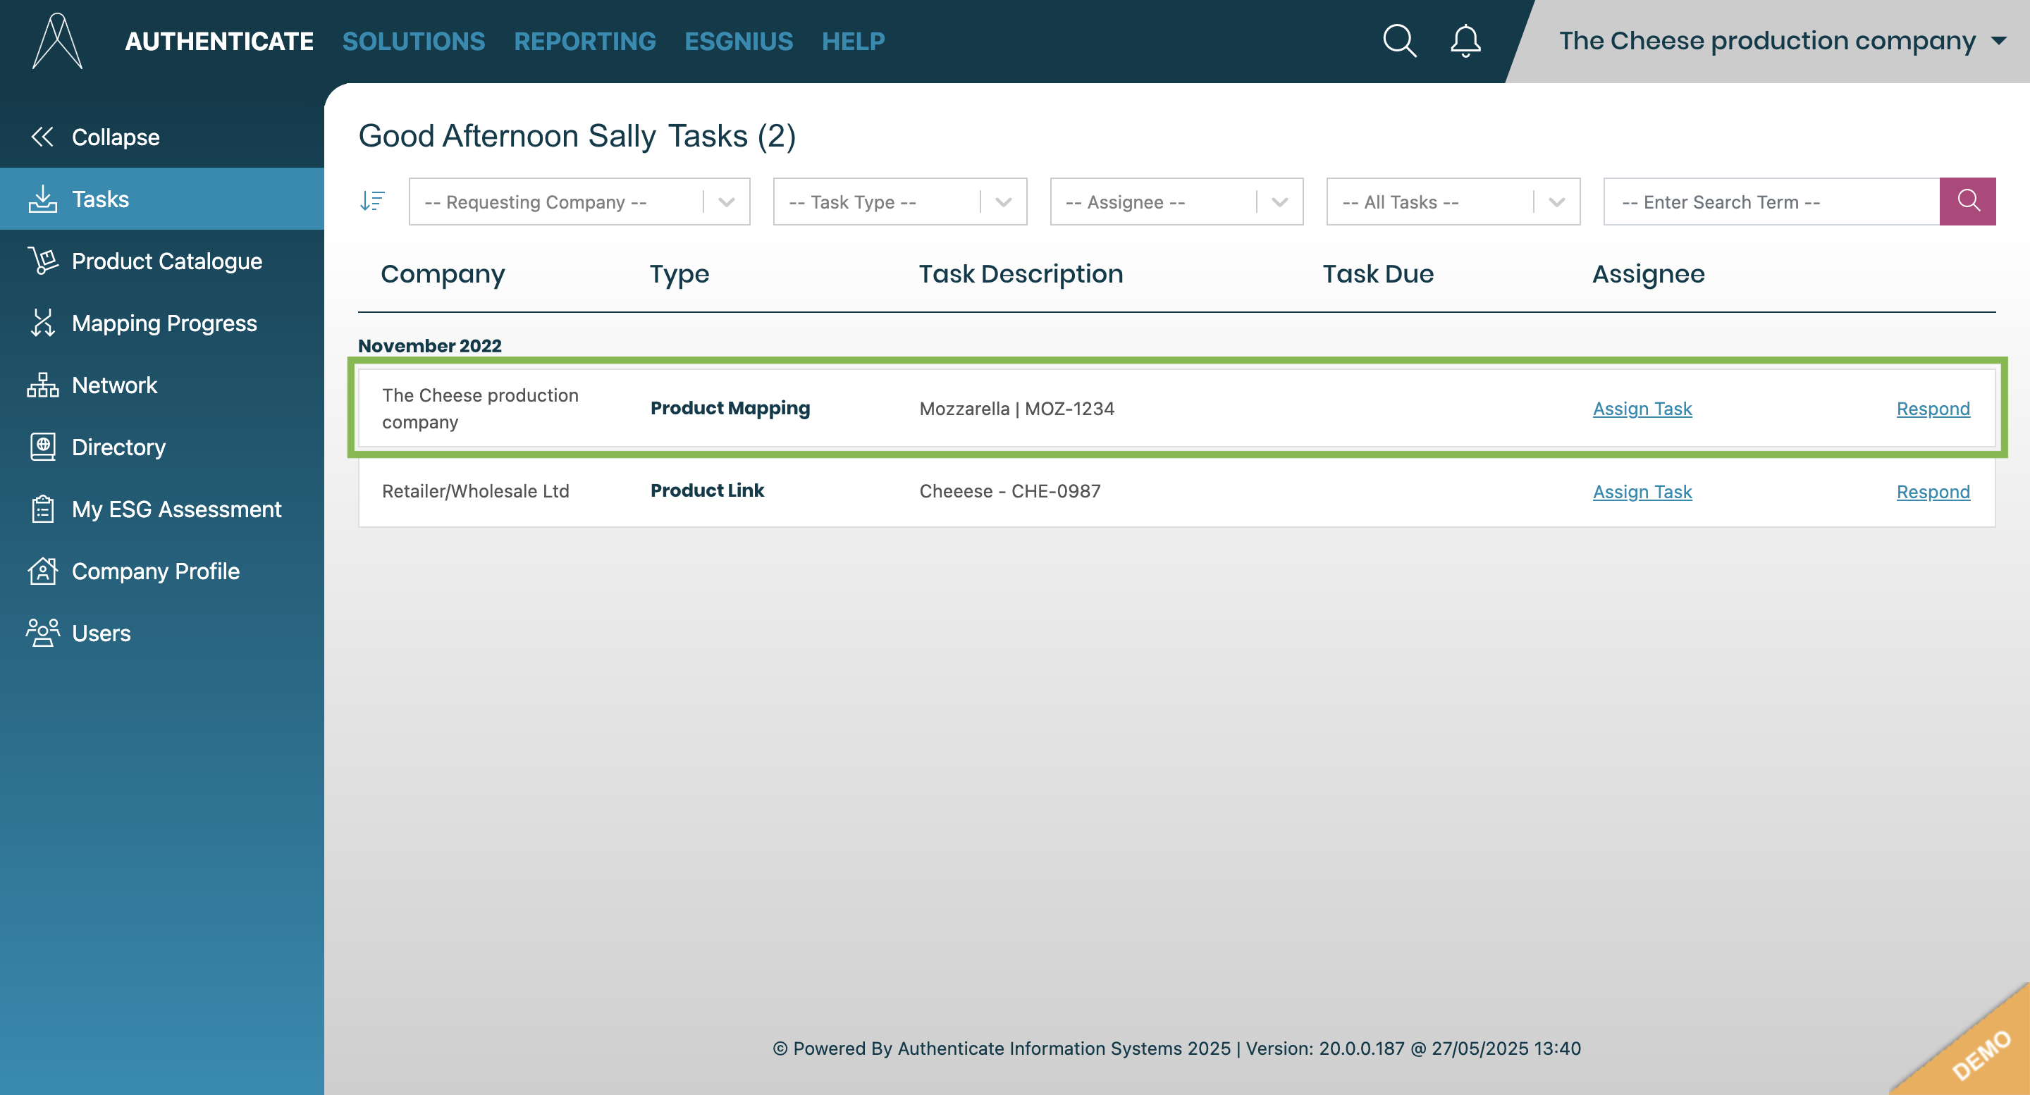Screen dimensions: 2030x1095
Task: Click the magenta search submit button
Action: [x=1967, y=202]
